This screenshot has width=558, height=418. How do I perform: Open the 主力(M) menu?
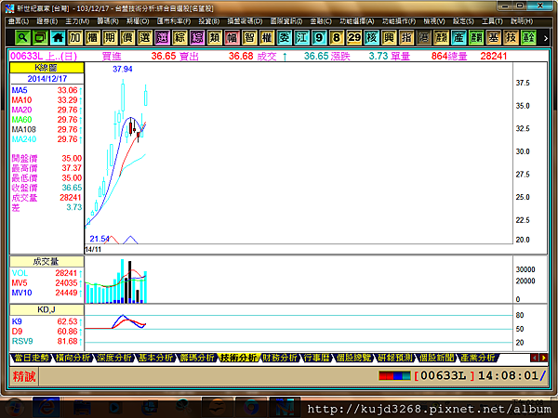pos(77,21)
